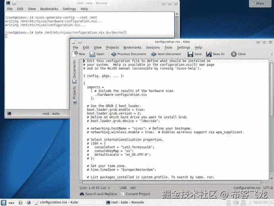Viewport: 274px width, 206px height.
Task: Click the nixos-generate-config command in Konsole
Action: click(66, 17)
